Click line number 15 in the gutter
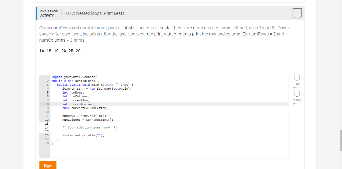This screenshot has width=342, height=169. tap(46, 131)
